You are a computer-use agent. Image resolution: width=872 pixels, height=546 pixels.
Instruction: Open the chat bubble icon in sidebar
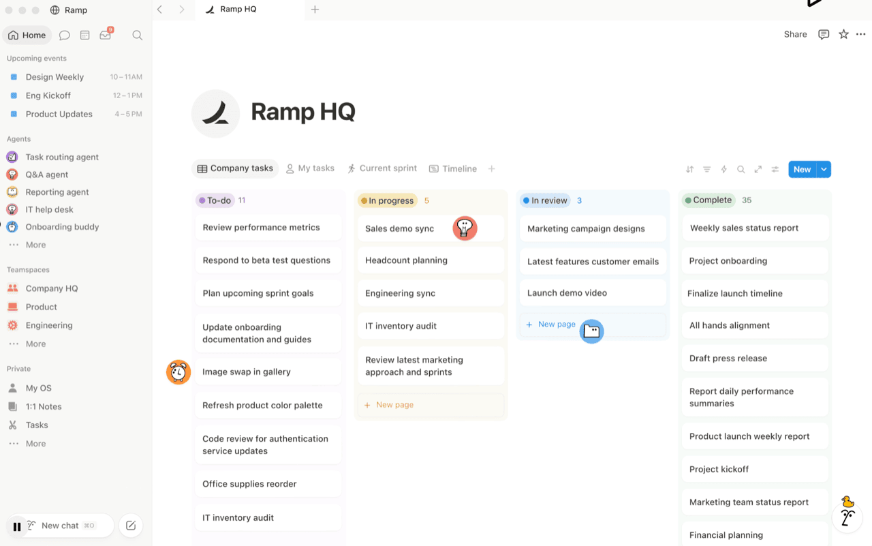click(65, 35)
